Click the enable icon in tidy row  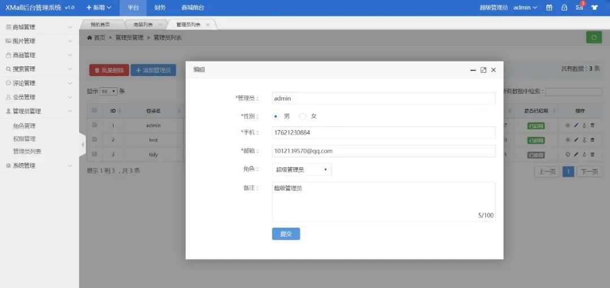568,154
